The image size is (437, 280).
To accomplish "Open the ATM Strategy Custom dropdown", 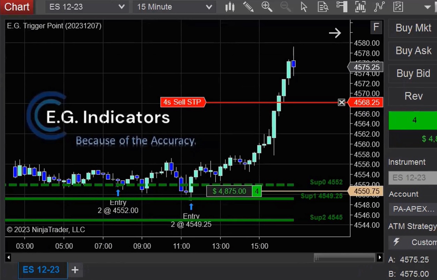I will click(x=413, y=242).
